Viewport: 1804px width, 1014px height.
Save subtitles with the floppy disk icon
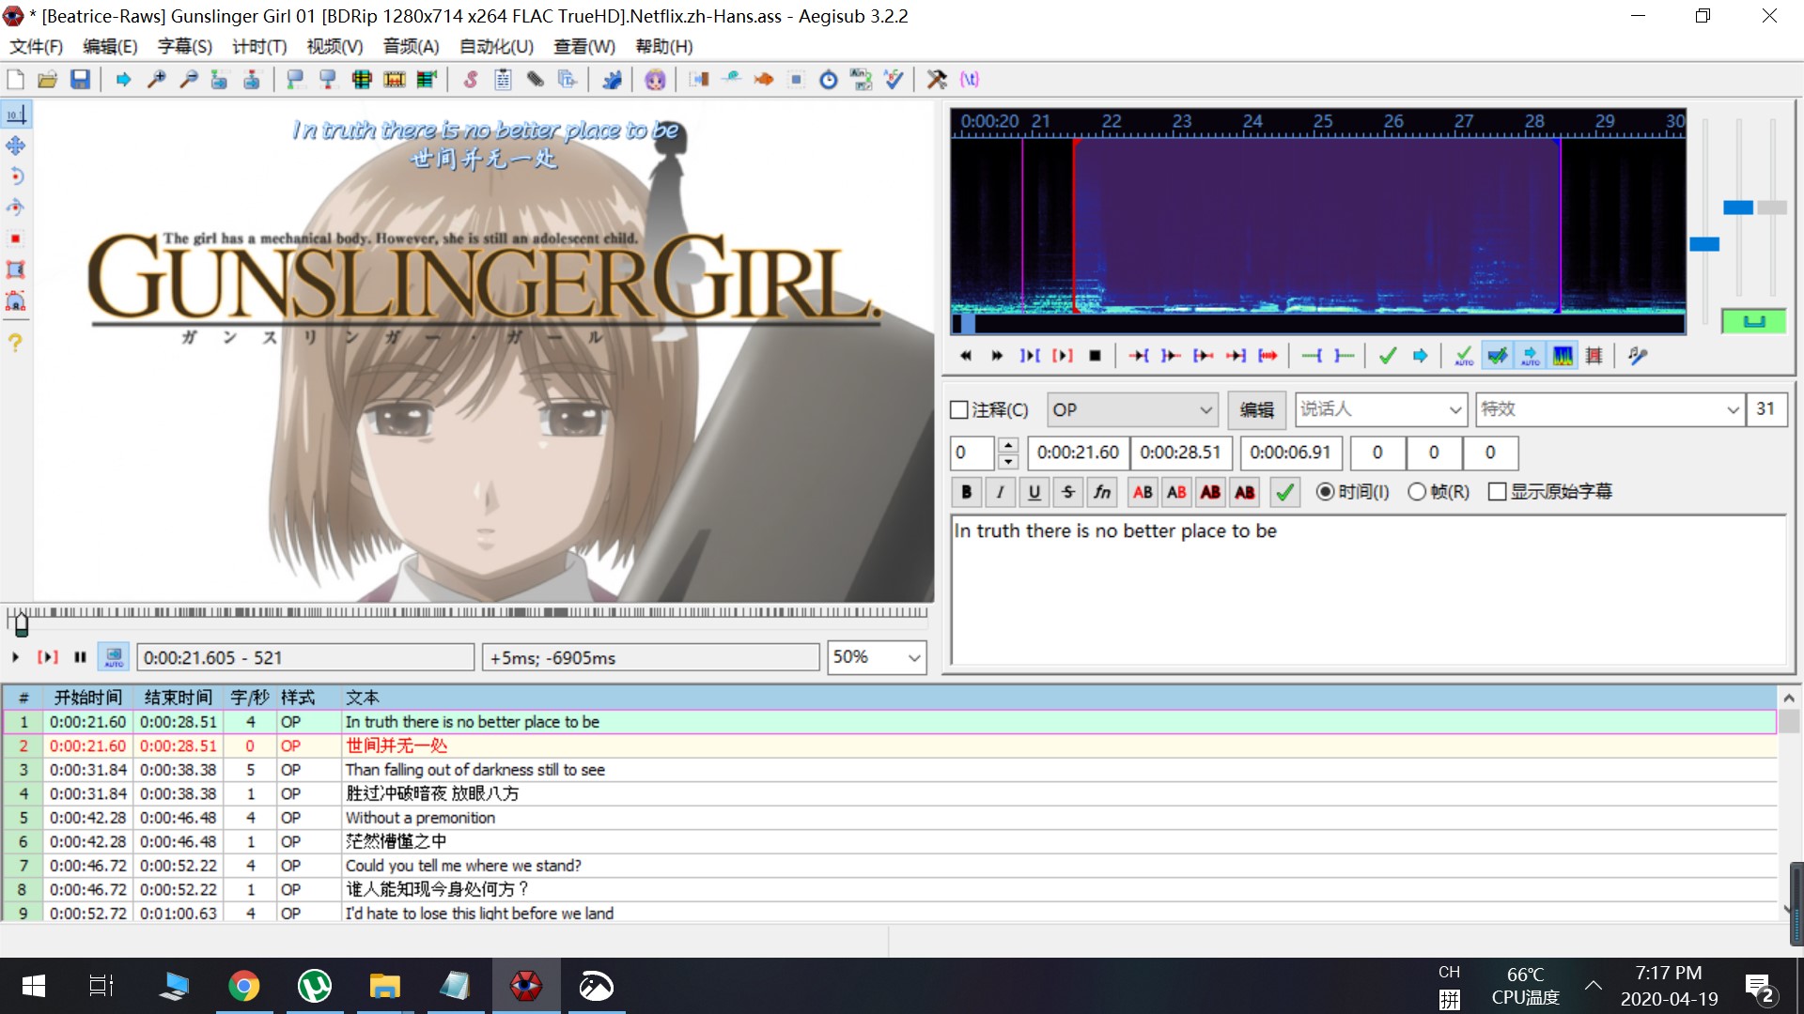click(x=80, y=80)
